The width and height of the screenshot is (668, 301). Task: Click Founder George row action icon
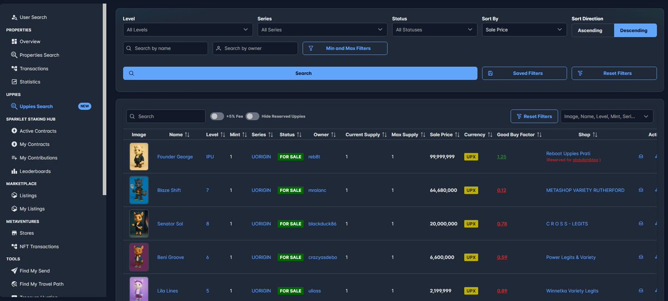pyautogui.click(x=641, y=156)
